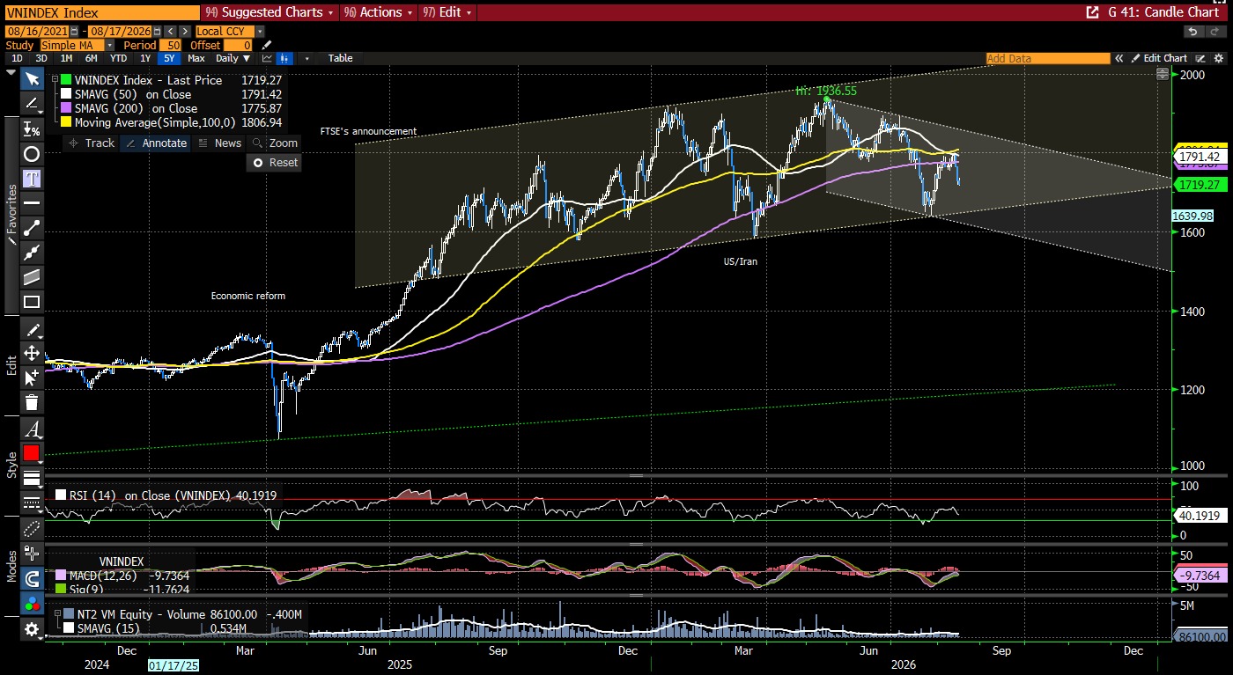Pick the percent change measurement tool

(32, 129)
